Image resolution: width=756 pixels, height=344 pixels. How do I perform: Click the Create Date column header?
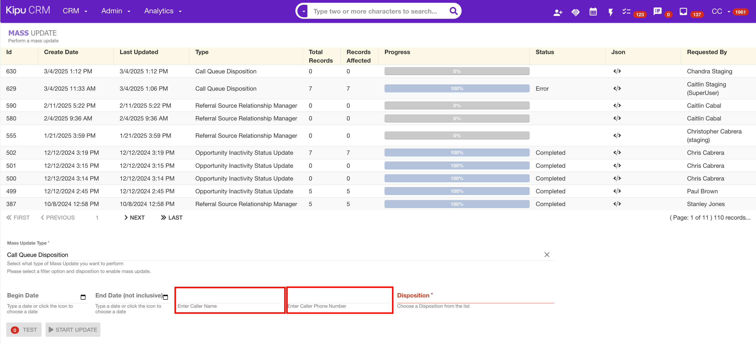click(61, 52)
